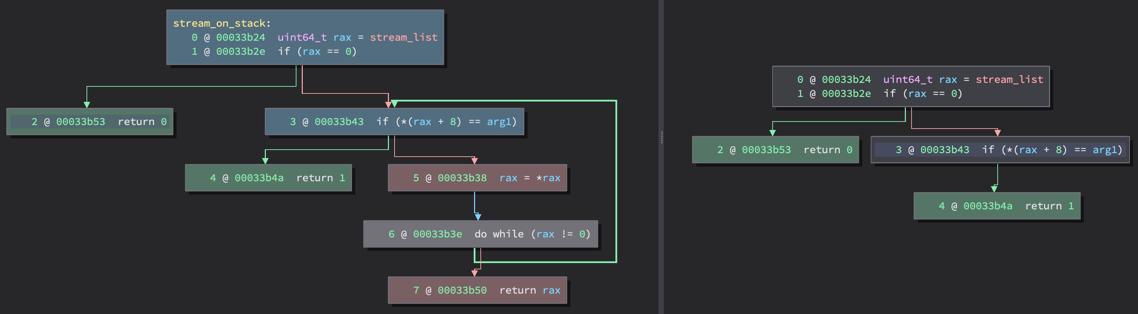Select stream_list symbol in left pane

click(x=403, y=38)
